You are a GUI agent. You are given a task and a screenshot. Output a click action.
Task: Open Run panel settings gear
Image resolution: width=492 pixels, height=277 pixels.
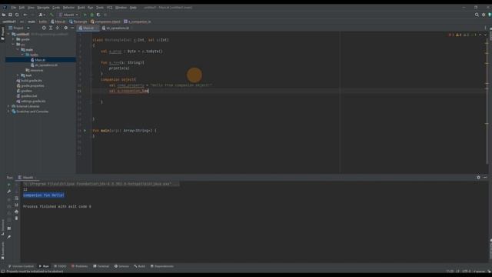coord(478,178)
